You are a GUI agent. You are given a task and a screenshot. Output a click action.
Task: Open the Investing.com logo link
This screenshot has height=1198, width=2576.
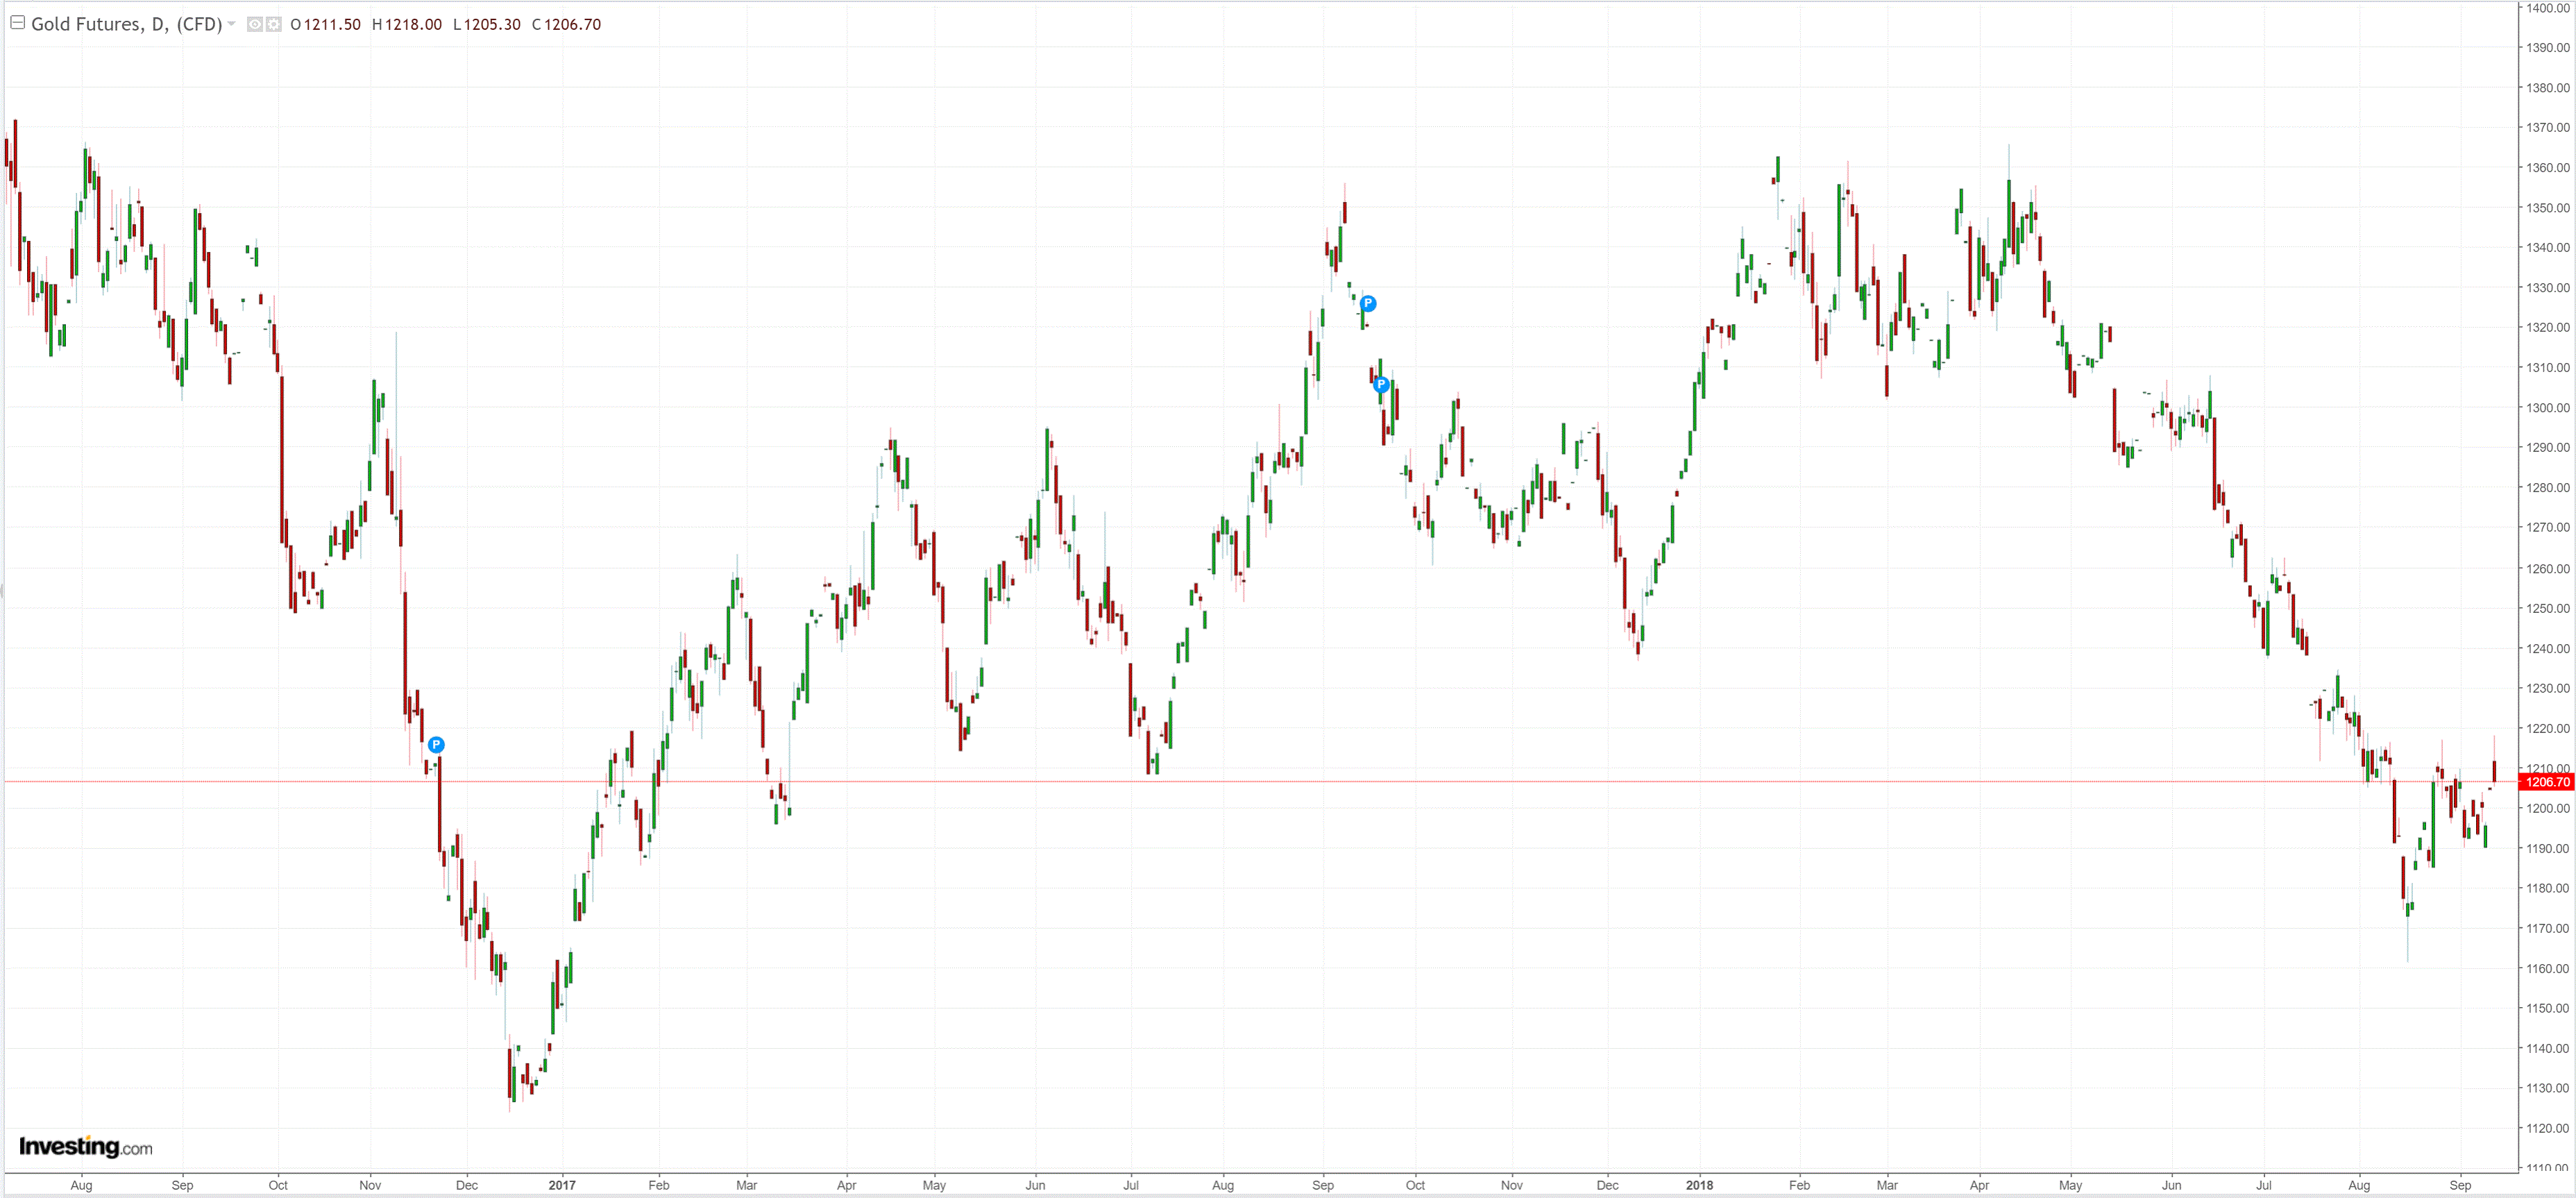pos(86,1146)
